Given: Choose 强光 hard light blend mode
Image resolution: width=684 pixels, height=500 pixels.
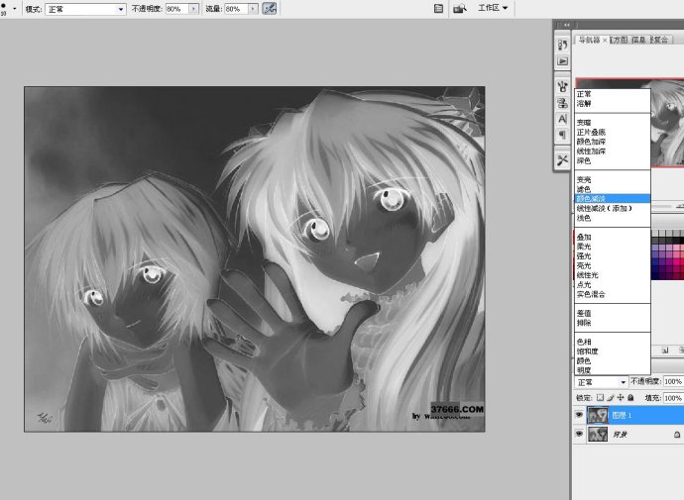Looking at the screenshot, I should 612,256.
